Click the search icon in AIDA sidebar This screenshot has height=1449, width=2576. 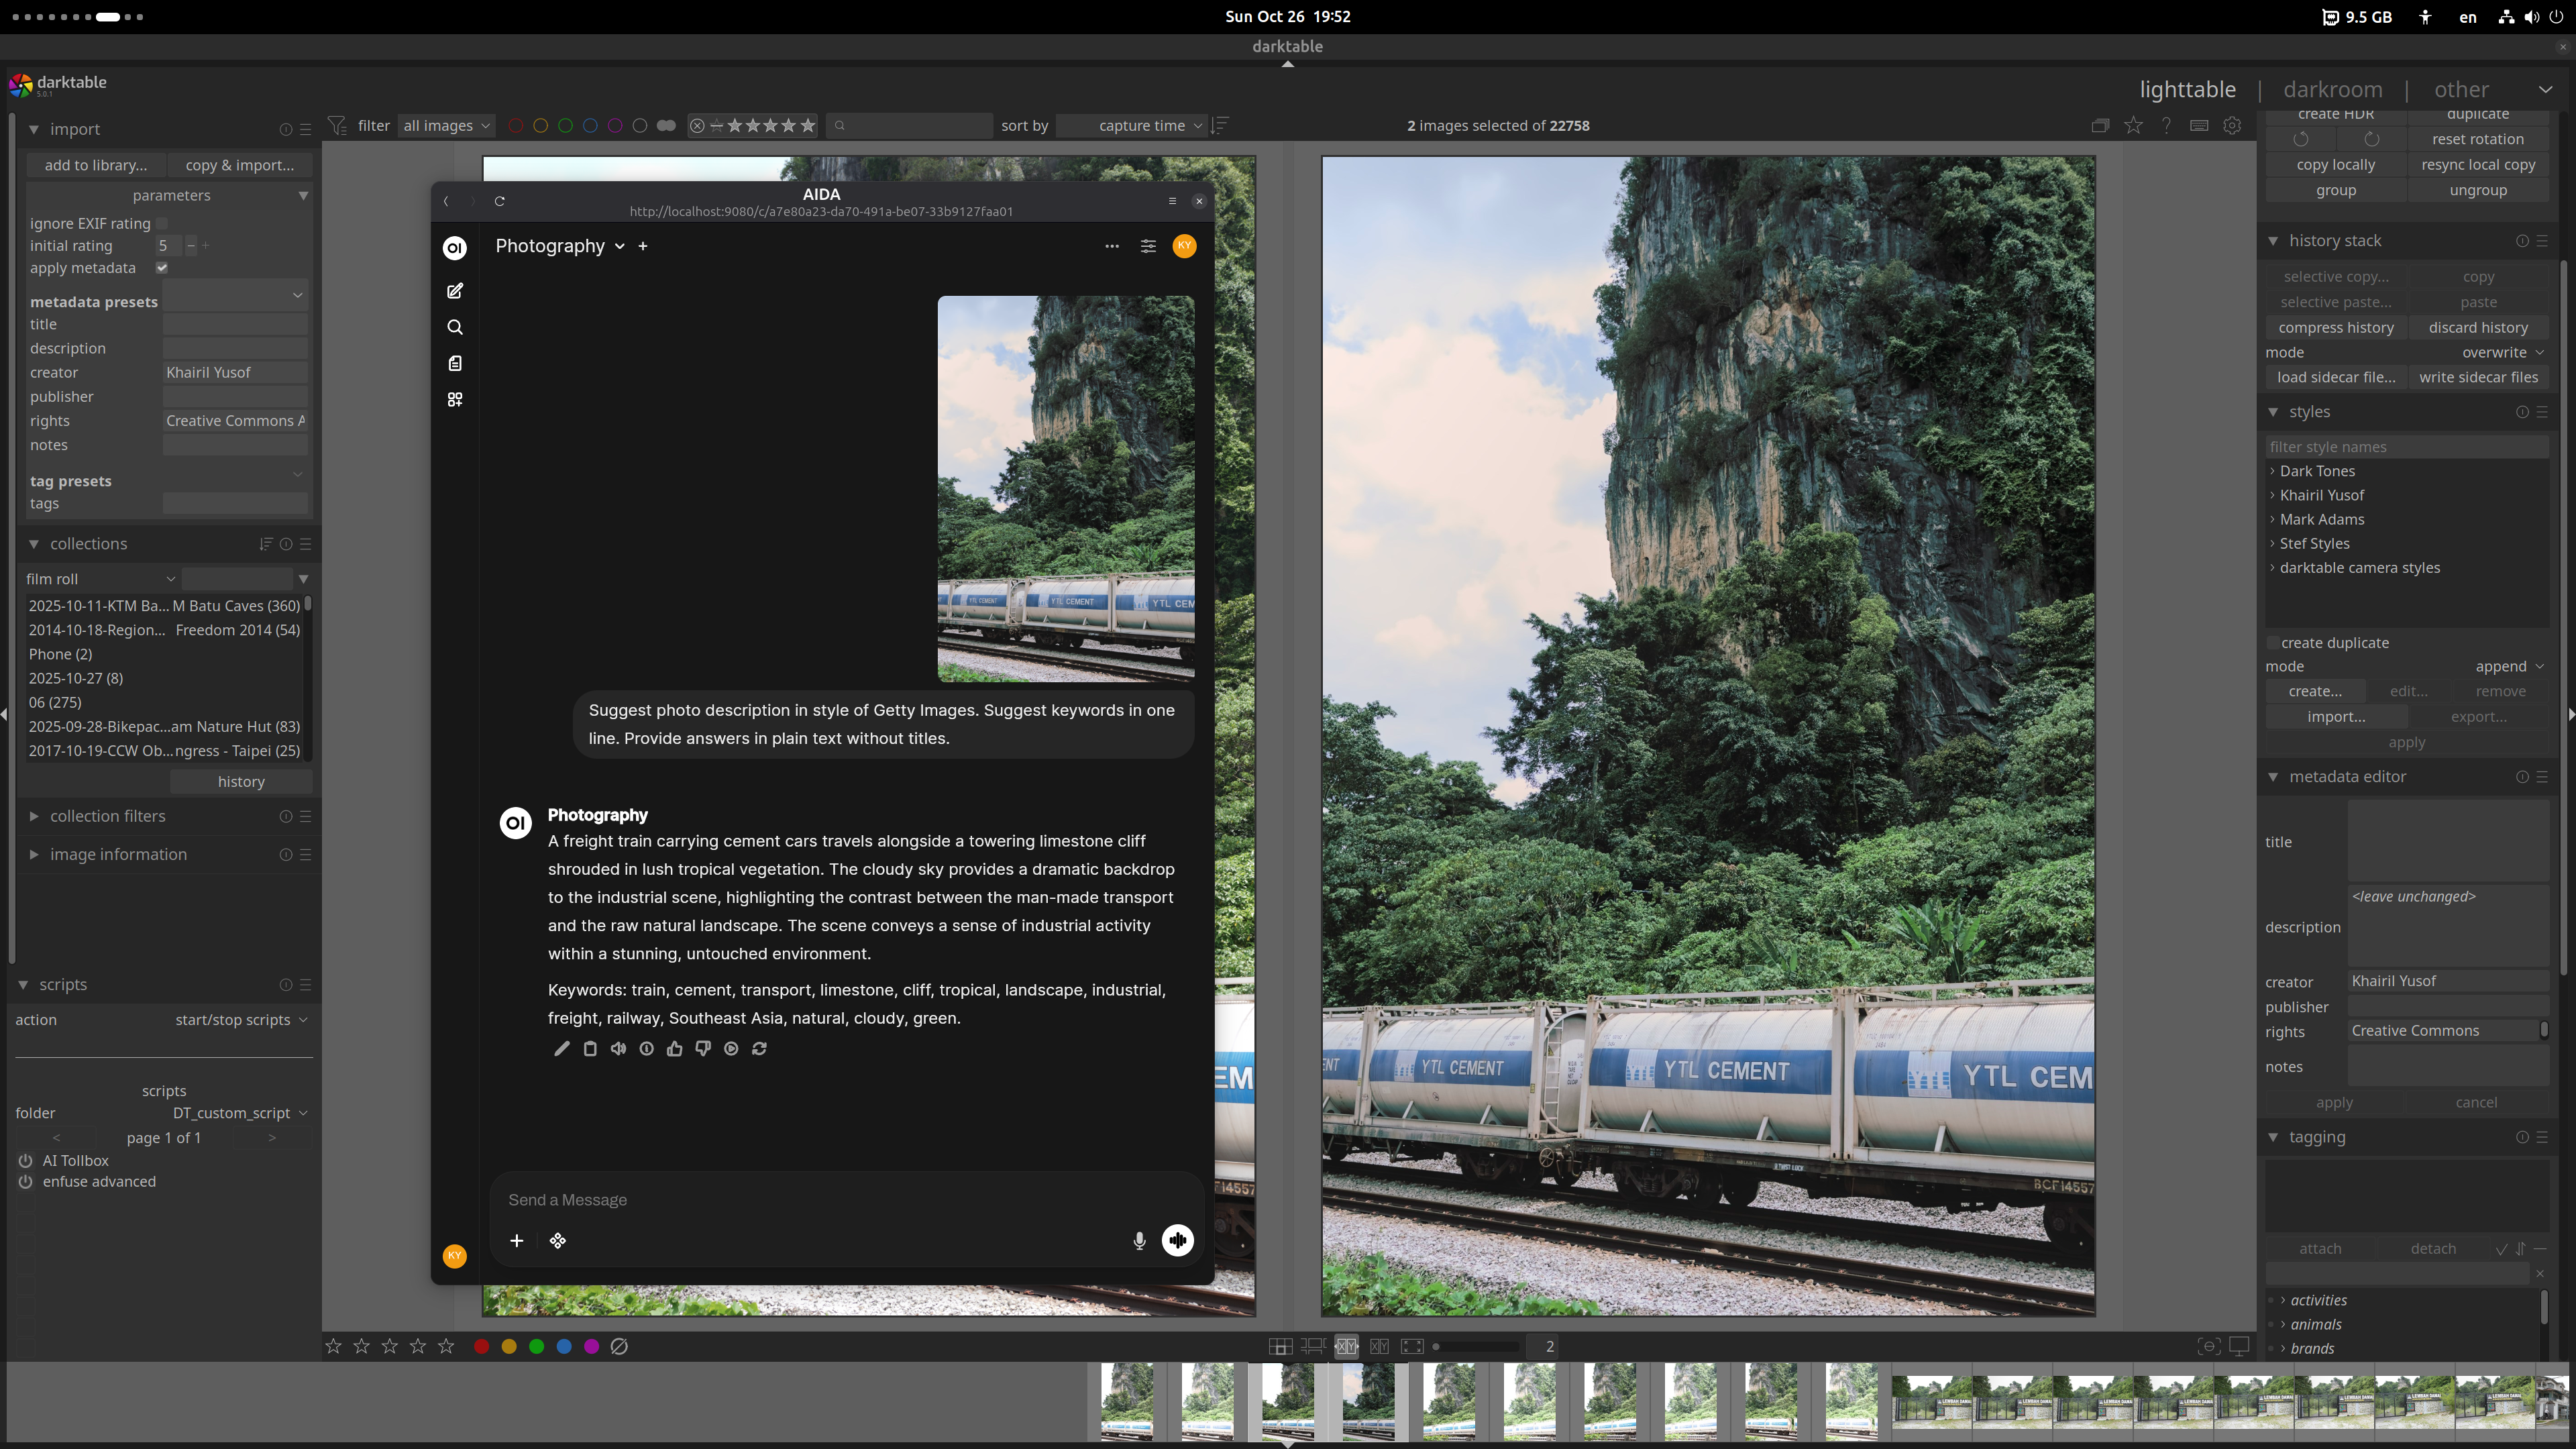(x=455, y=327)
